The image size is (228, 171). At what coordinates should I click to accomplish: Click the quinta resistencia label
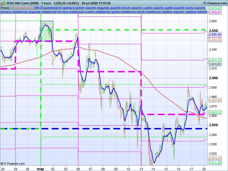[x=123, y=12]
